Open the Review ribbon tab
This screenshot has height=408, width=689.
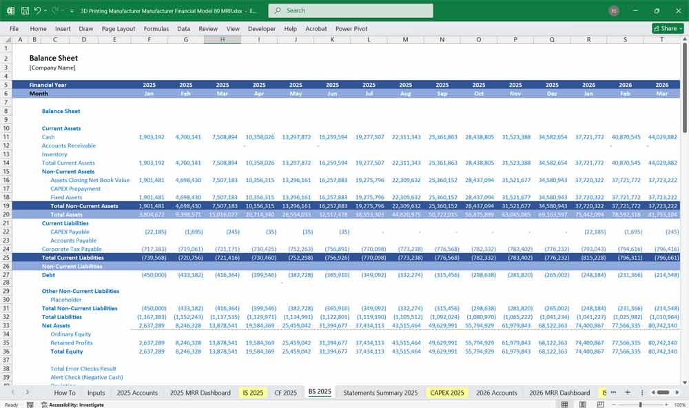pos(208,28)
